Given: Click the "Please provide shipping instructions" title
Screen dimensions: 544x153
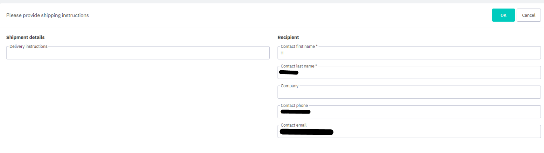Looking at the screenshot, I should [47, 15].
